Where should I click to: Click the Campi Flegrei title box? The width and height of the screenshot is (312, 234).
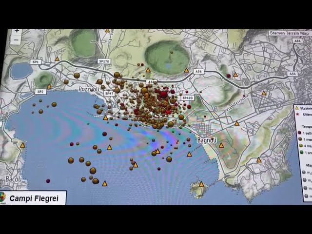(33, 198)
